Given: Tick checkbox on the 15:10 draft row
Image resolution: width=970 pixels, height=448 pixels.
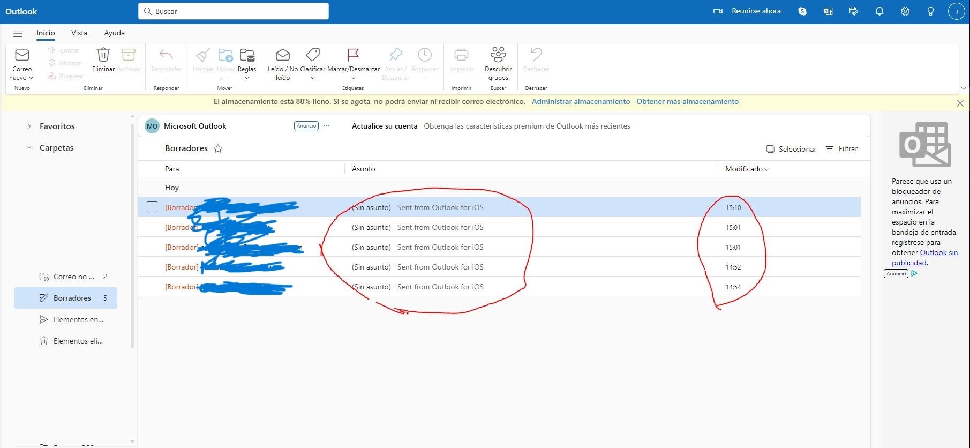Looking at the screenshot, I should click(152, 207).
